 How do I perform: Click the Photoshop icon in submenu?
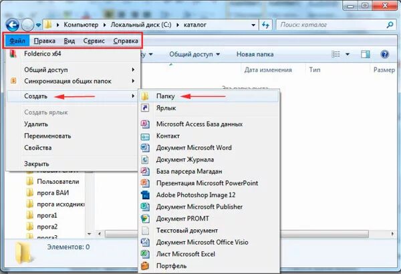coord(145,194)
